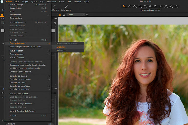Choose Establecer como Papelera
The height and width of the screenshot is (125, 188).
tap(28, 72)
